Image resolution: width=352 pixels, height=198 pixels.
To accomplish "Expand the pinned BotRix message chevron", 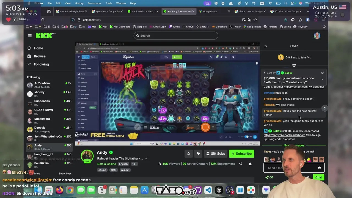I will [x=322, y=79].
